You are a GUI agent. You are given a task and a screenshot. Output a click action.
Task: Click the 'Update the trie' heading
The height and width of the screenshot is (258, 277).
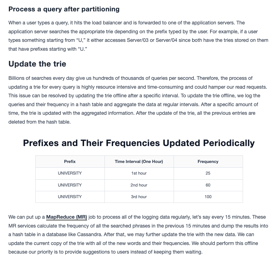click(x=37, y=64)
